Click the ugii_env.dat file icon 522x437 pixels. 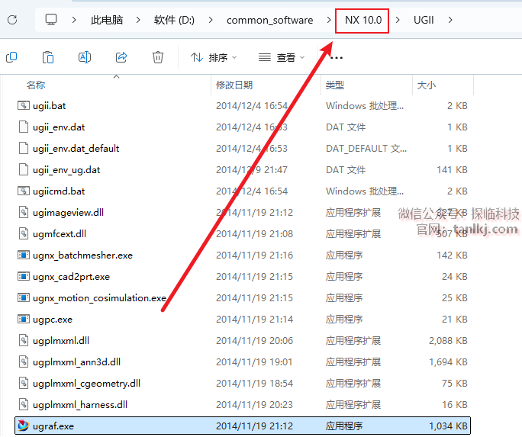tap(24, 127)
